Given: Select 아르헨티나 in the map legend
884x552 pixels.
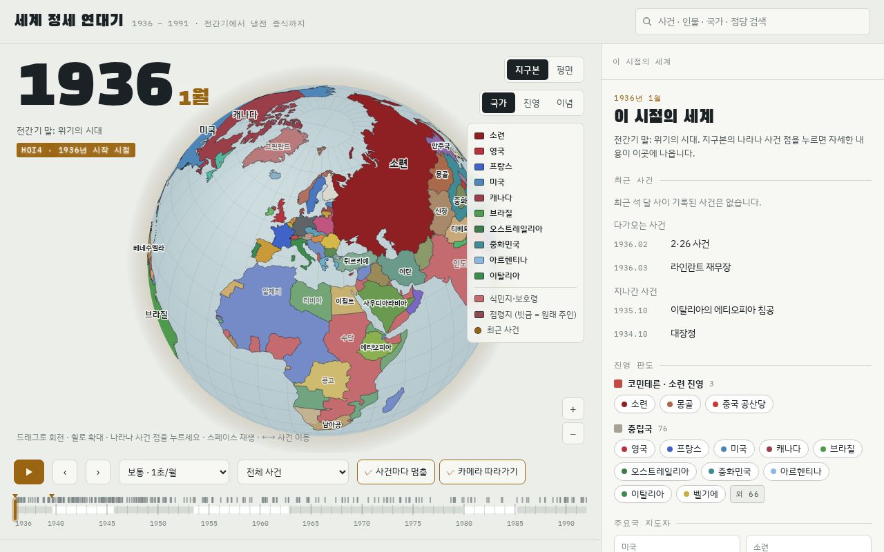Looking at the screenshot, I should [x=501, y=260].
